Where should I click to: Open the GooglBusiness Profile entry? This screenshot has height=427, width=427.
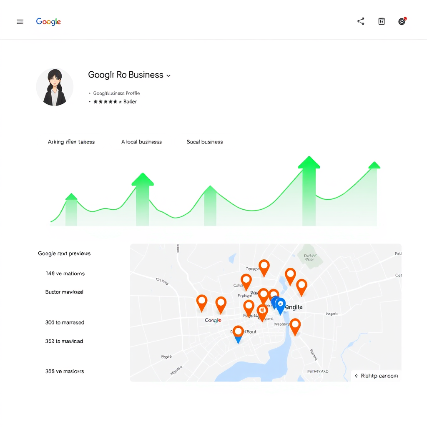coord(117,93)
